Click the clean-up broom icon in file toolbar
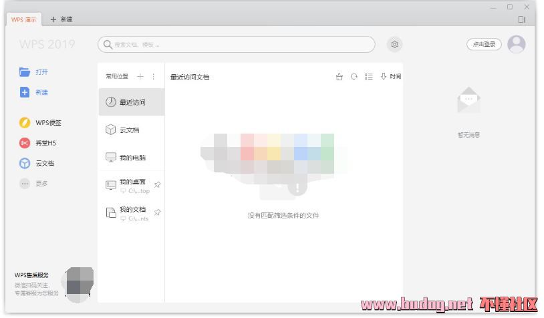544x318 pixels. tap(339, 76)
